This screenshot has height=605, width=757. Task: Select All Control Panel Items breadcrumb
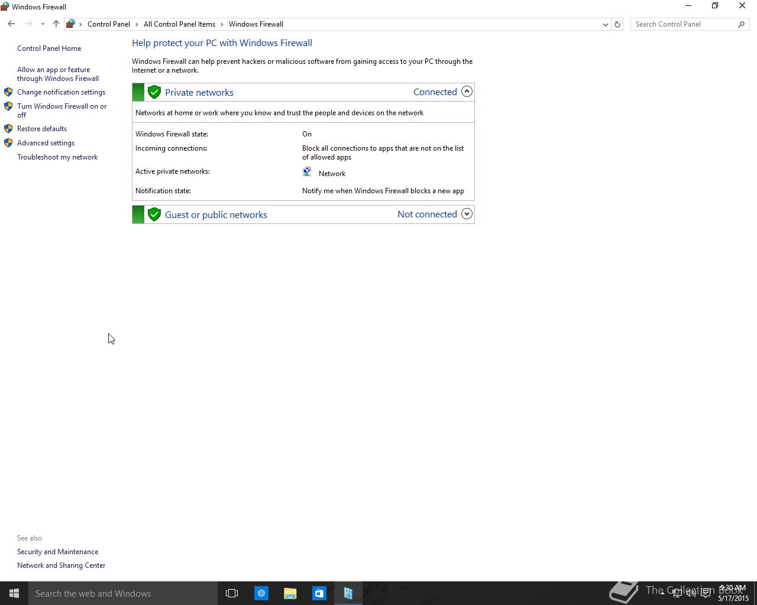click(x=179, y=24)
